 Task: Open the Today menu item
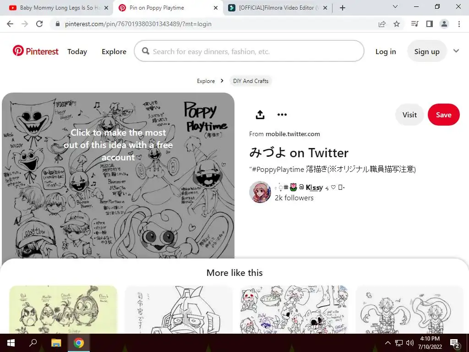point(77,51)
